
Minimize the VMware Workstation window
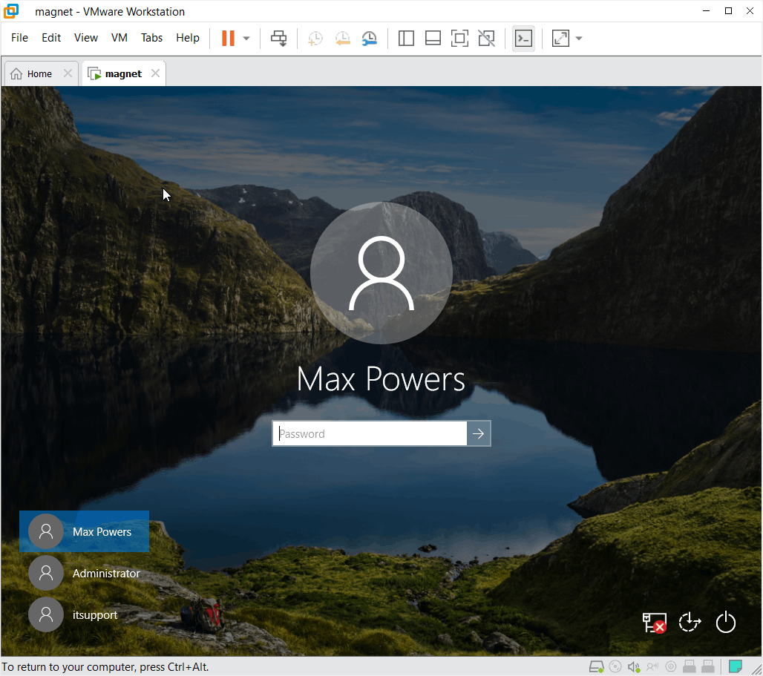click(x=706, y=10)
